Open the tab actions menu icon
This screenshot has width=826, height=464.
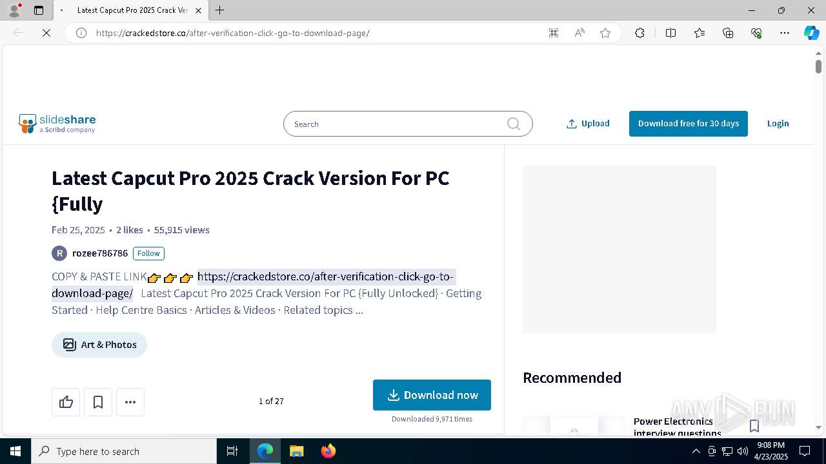(39, 10)
